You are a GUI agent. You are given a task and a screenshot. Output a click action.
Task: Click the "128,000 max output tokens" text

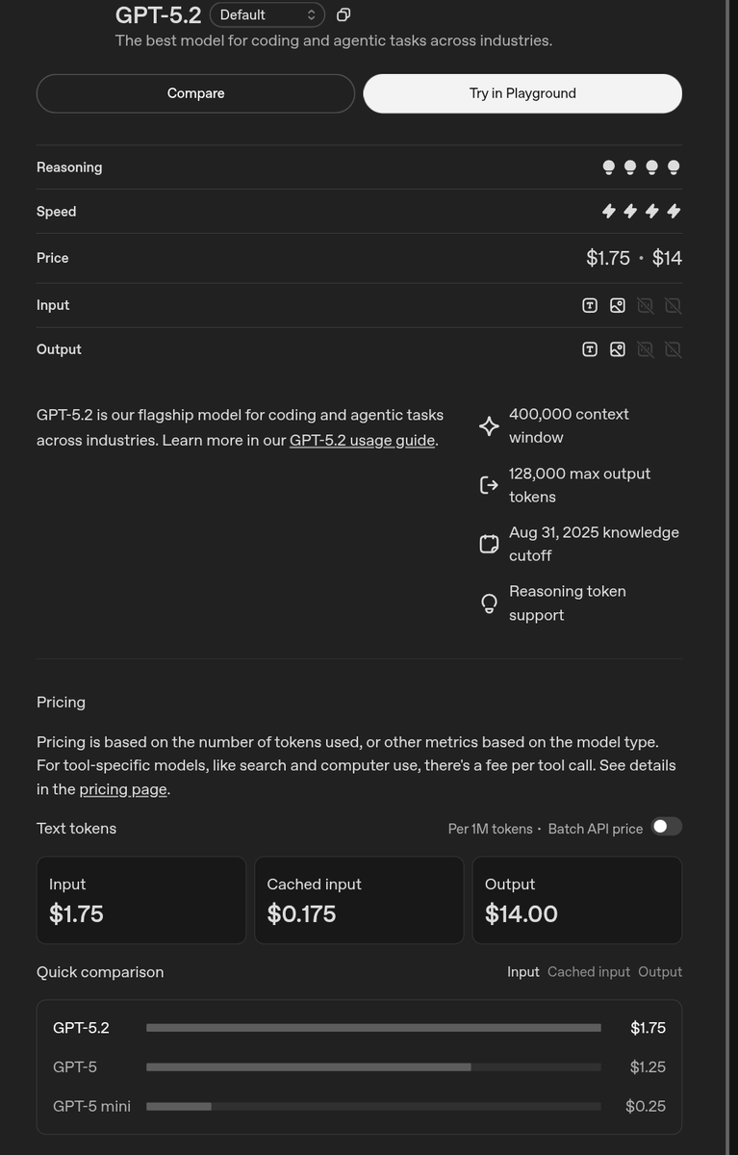pyautogui.click(x=579, y=485)
